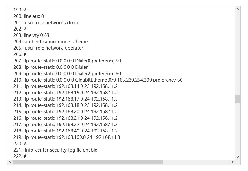Click the horizontal scrollbar left arrow
The width and height of the screenshot is (248, 171).
coord(10,162)
